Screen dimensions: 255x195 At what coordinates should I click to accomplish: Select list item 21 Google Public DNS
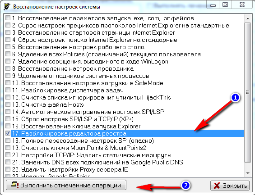click(x=97, y=162)
